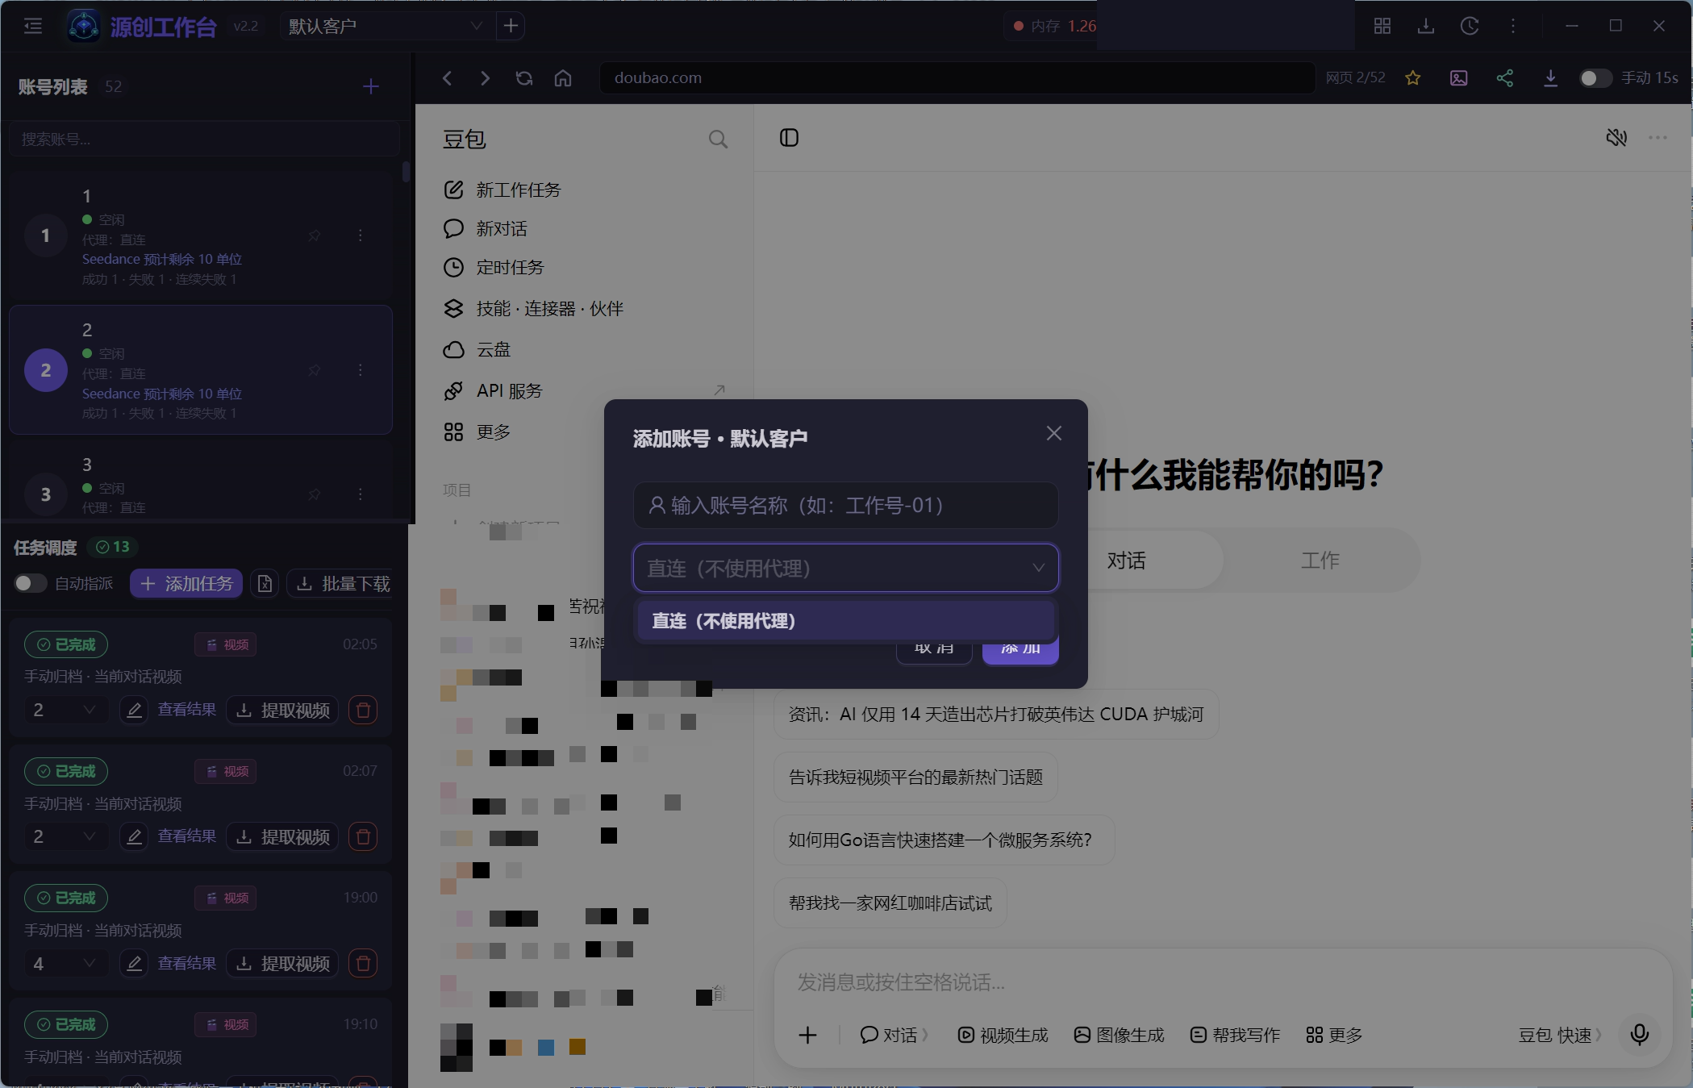Bookmark the page with the star icon
The height and width of the screenshot is (1088, 1693).
coord(1413,78)
